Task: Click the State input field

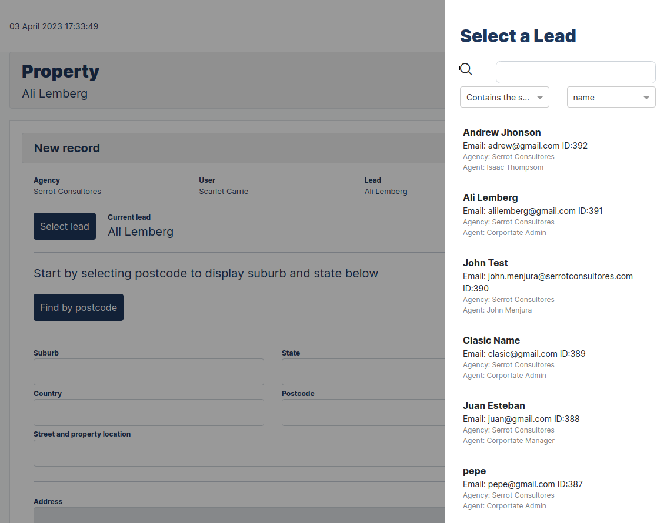Action: tap(363, 371)
